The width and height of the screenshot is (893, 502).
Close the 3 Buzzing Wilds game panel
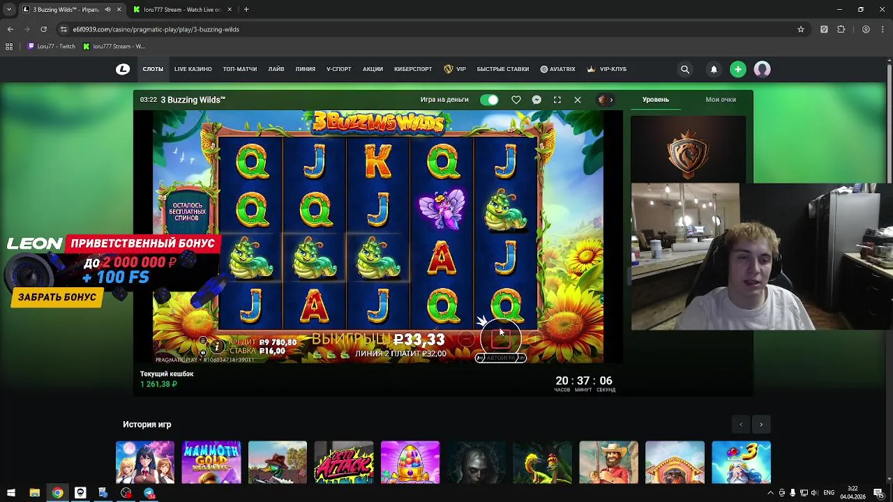(578, 100)
